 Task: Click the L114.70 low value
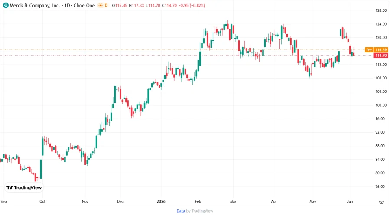click(153, 6)
